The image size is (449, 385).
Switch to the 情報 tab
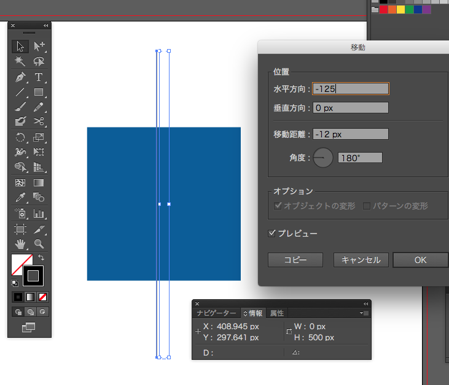pos(255,313)
